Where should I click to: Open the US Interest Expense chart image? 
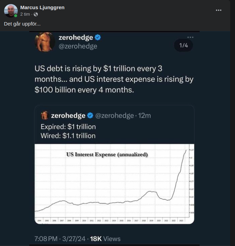click(x=114, y=184)
